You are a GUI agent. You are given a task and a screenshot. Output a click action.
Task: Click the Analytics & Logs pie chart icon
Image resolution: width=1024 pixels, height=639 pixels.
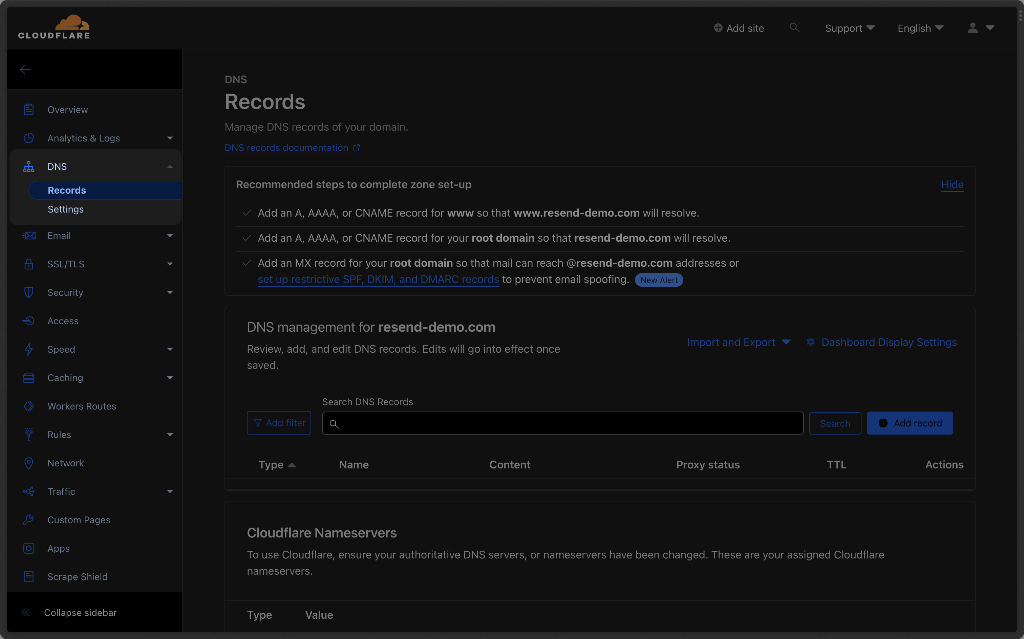[x=29, y=138]
